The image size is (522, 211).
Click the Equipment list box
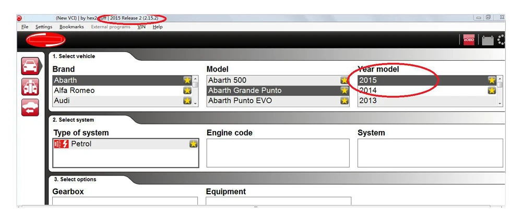coord(278,201)
